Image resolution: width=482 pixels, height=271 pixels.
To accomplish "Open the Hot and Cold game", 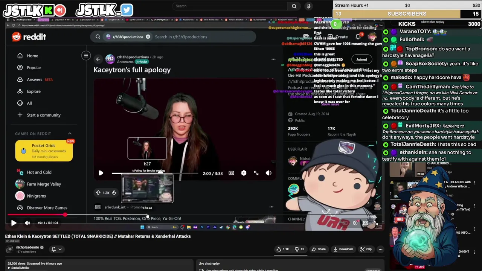I will (x=39, y=172).
